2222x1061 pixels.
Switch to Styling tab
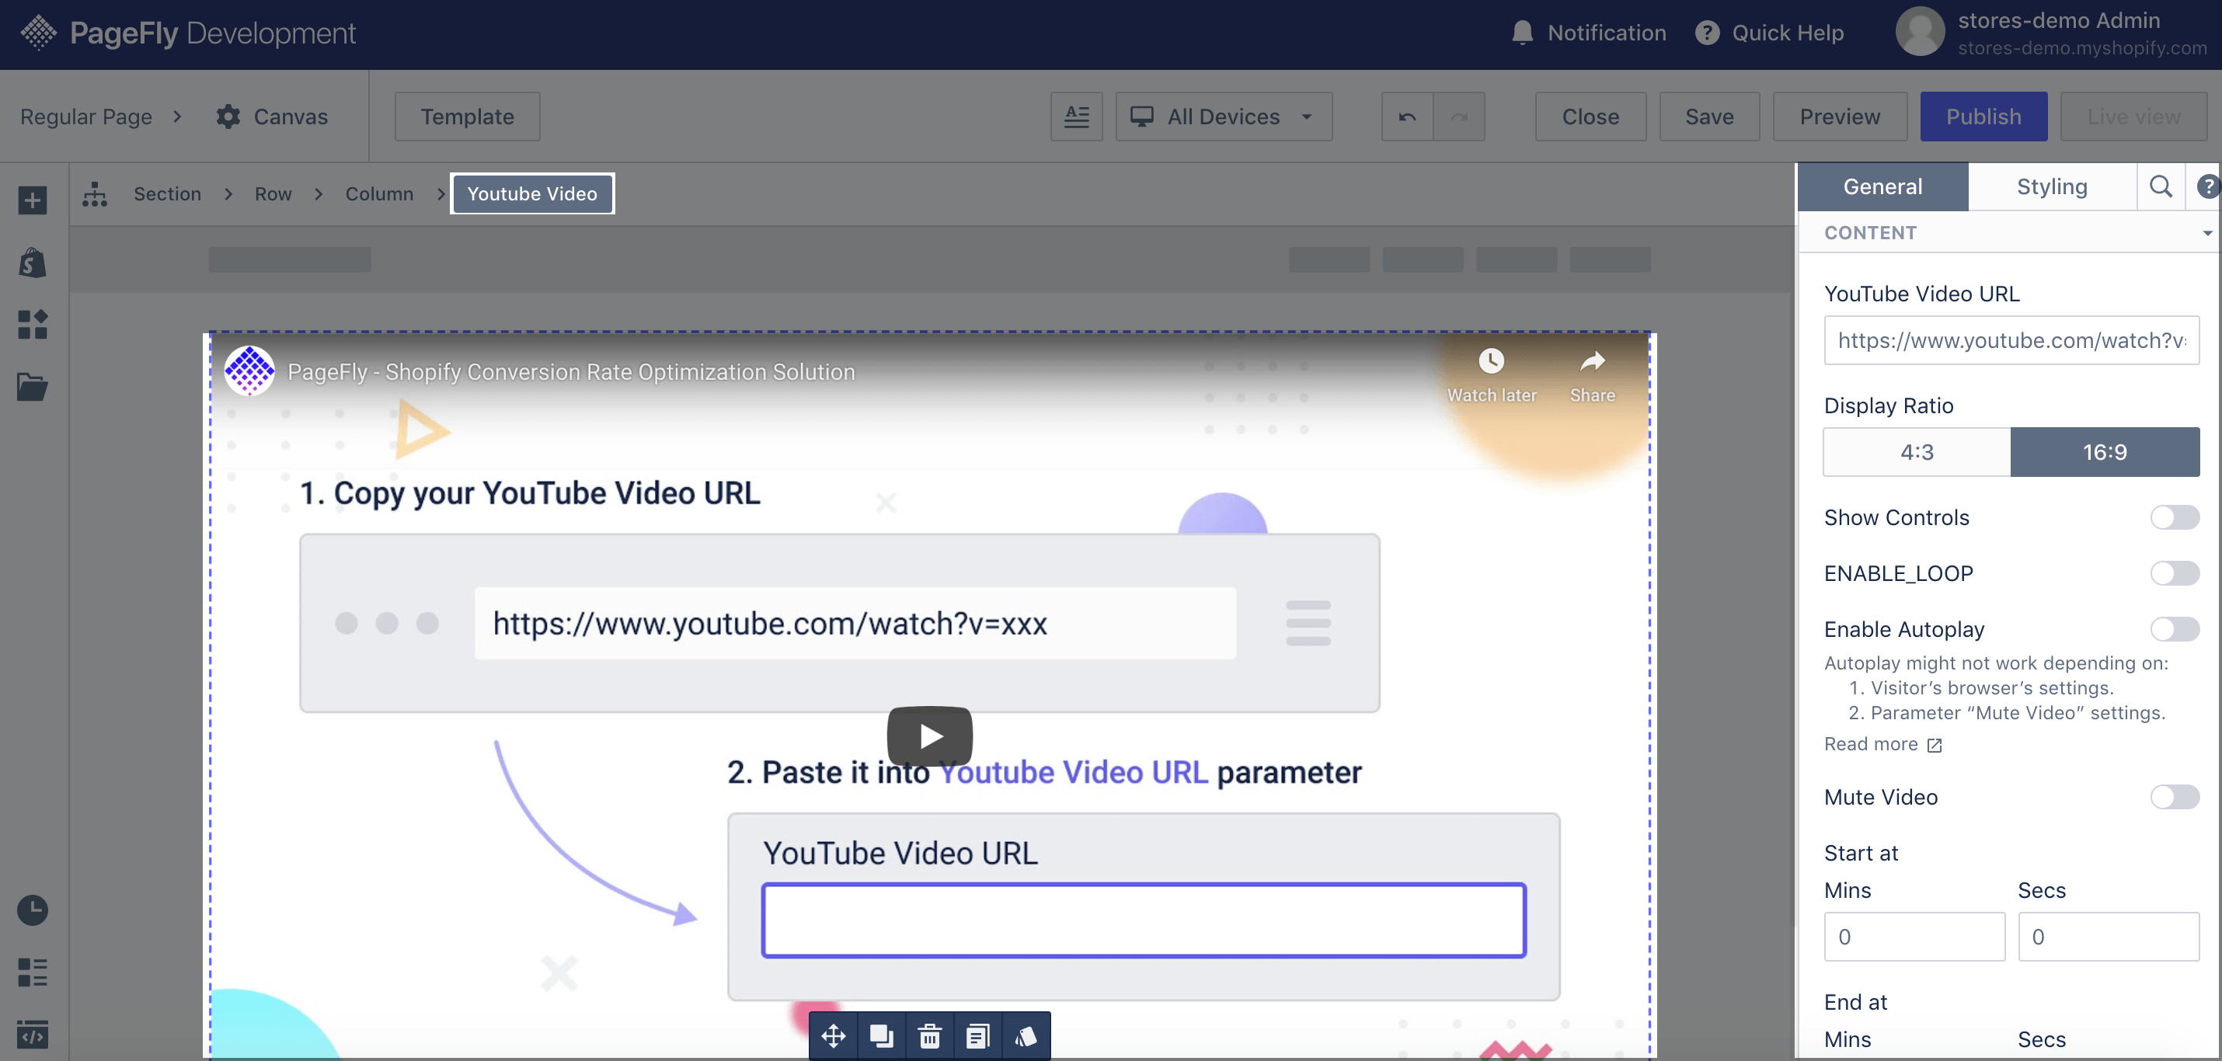click(x=2051, y=186)
